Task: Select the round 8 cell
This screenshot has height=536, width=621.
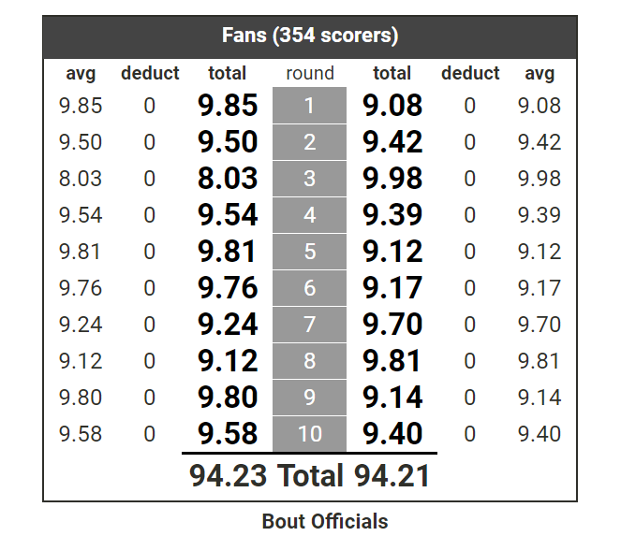Action: [309, 361]
